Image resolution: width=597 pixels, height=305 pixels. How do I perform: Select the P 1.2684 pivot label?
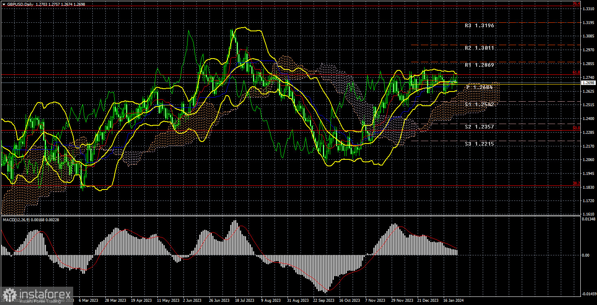tap(480, 87)
